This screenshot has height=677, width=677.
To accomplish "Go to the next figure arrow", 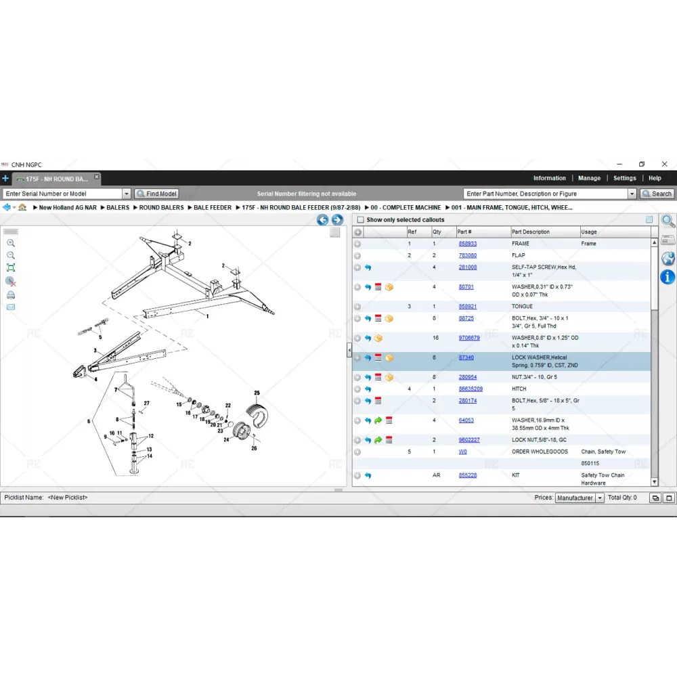I will (337, 220).
